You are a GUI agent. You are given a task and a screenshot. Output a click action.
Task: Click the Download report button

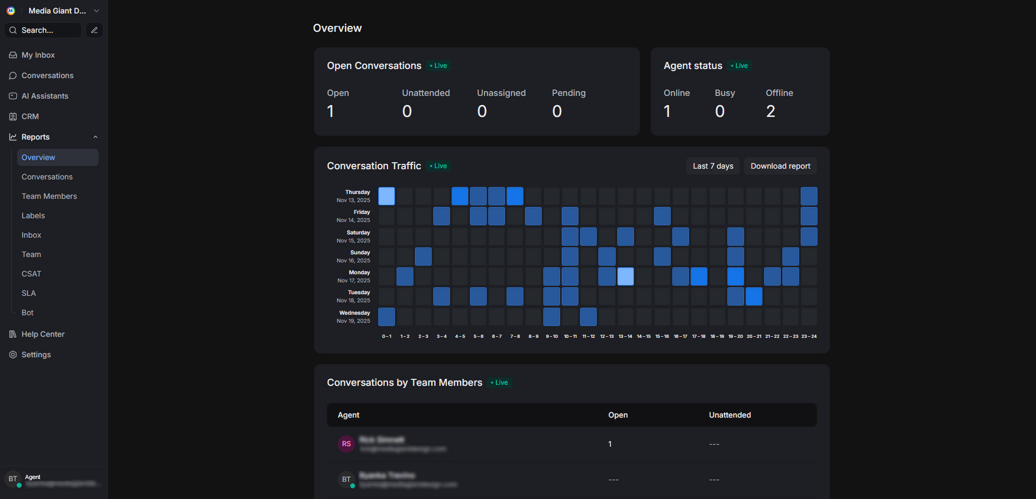780,166
